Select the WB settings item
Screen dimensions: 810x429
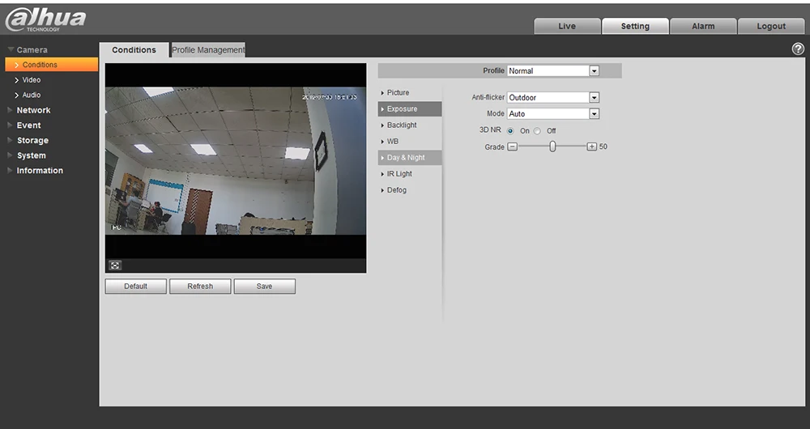(x=410, y=142)
